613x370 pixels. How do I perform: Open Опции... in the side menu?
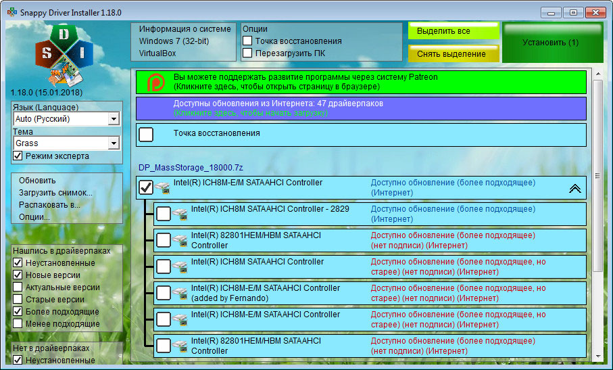(x=34, y=216)
